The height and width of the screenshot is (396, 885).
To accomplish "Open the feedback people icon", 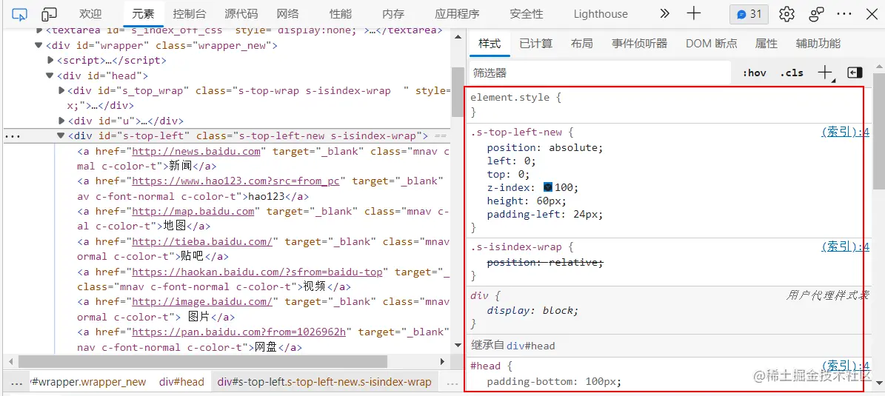I will point(816,14).
